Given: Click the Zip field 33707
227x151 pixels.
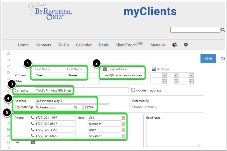Looking at the screenshot, I should (96, 107).
